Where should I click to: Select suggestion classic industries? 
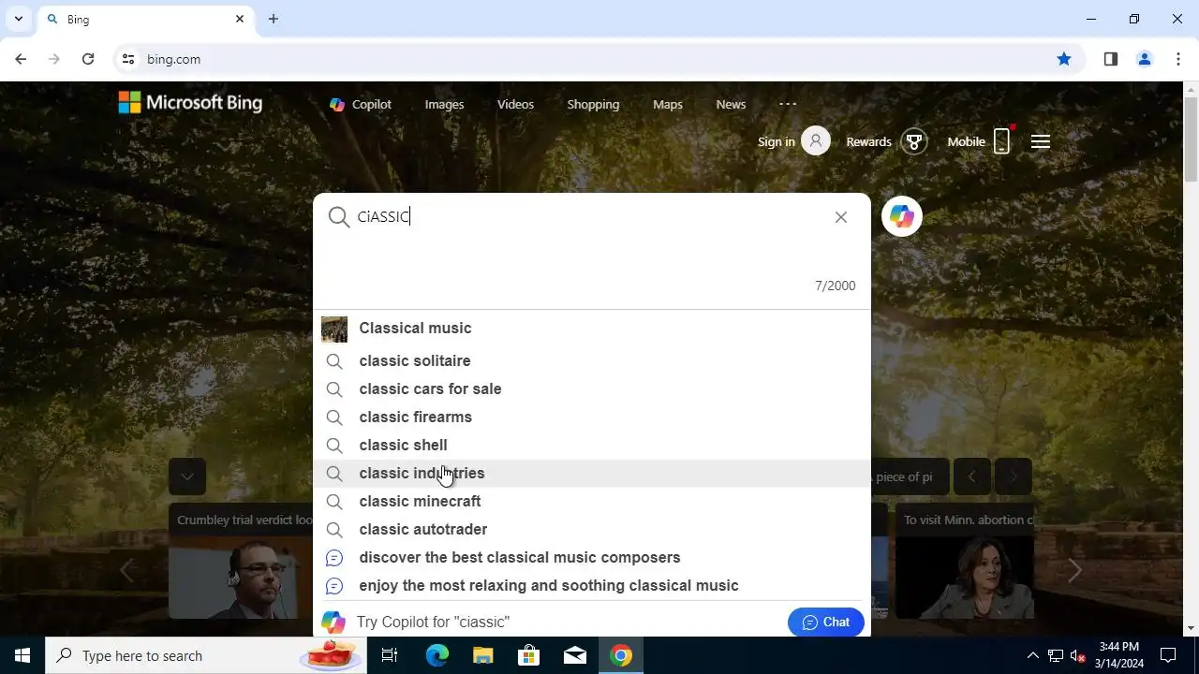(592, 473)
